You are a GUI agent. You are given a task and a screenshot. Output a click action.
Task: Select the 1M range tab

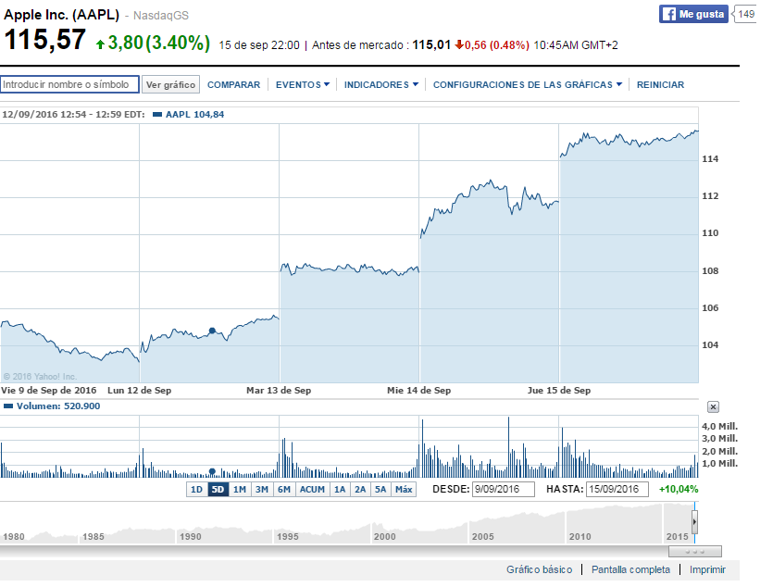pyautogui.click(x=240, y=490)
